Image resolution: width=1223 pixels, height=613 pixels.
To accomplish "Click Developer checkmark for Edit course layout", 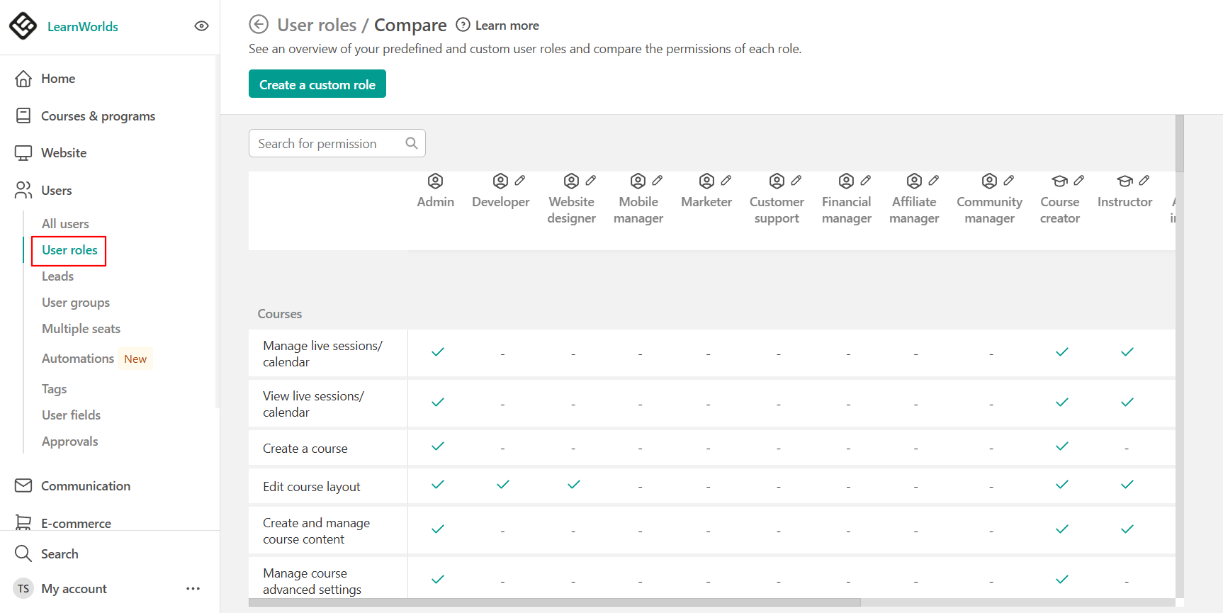I will [x=503, y=485].
